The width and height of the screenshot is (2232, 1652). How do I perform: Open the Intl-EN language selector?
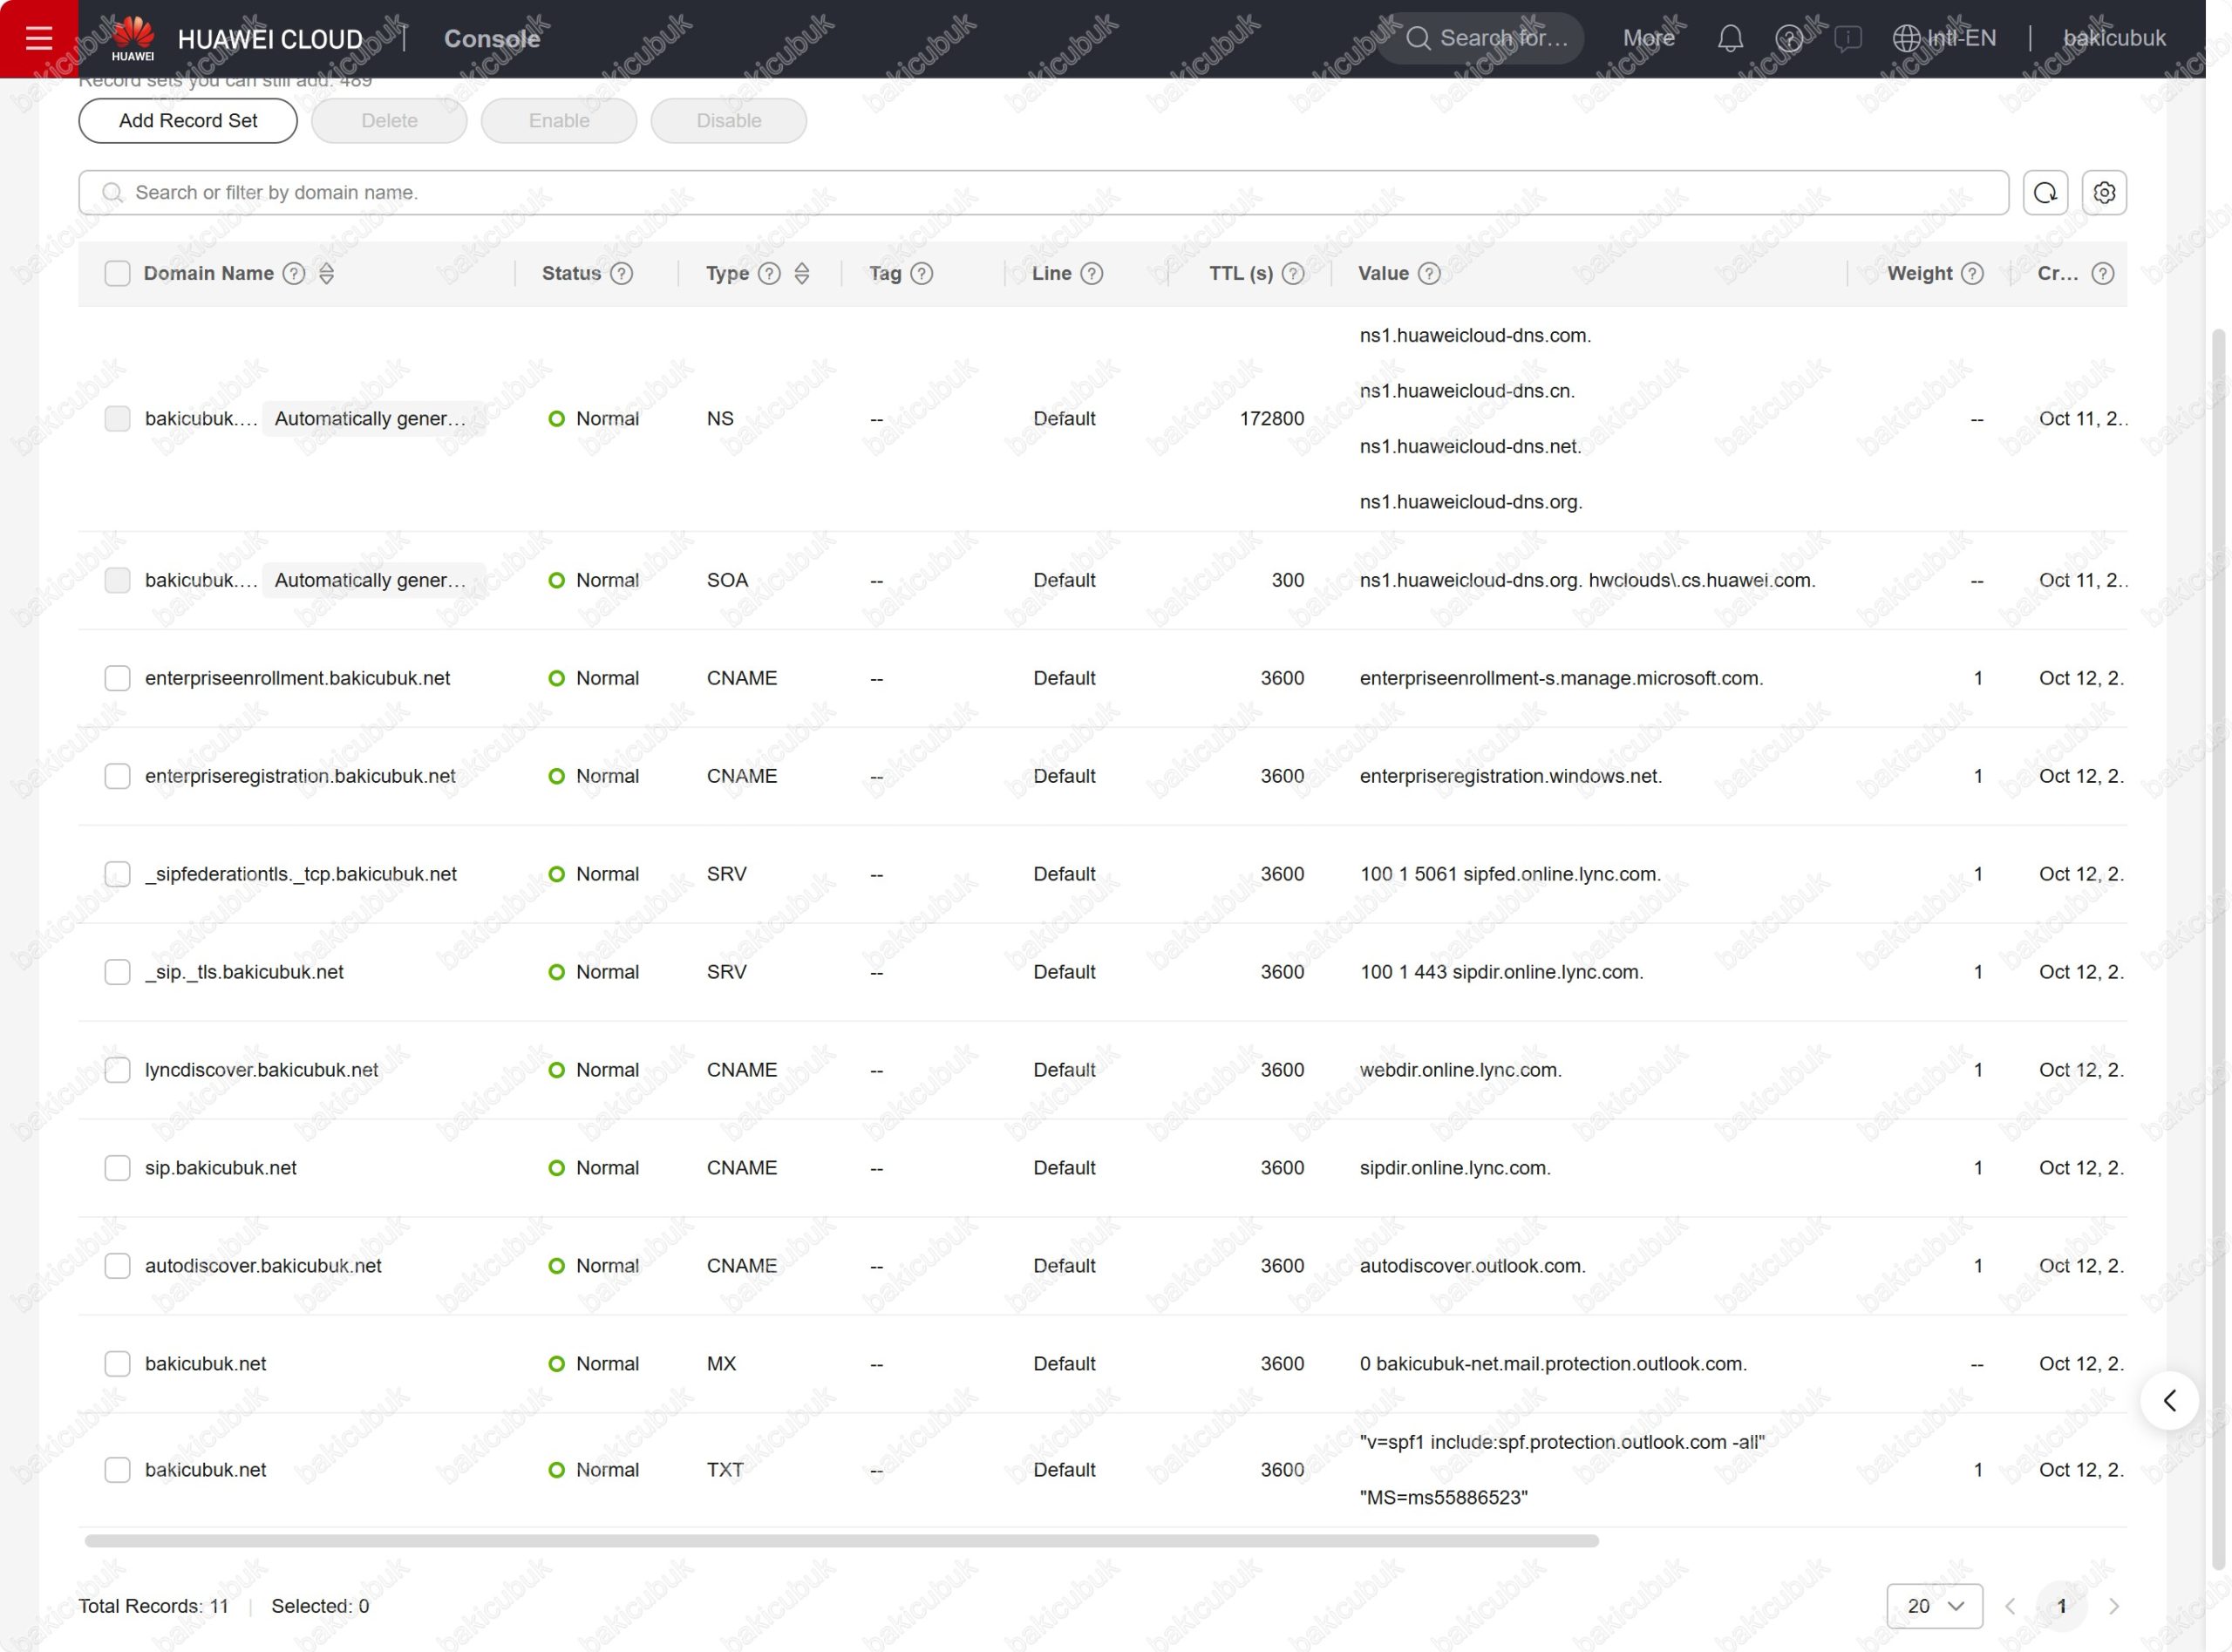click(x=1944, y=38)
